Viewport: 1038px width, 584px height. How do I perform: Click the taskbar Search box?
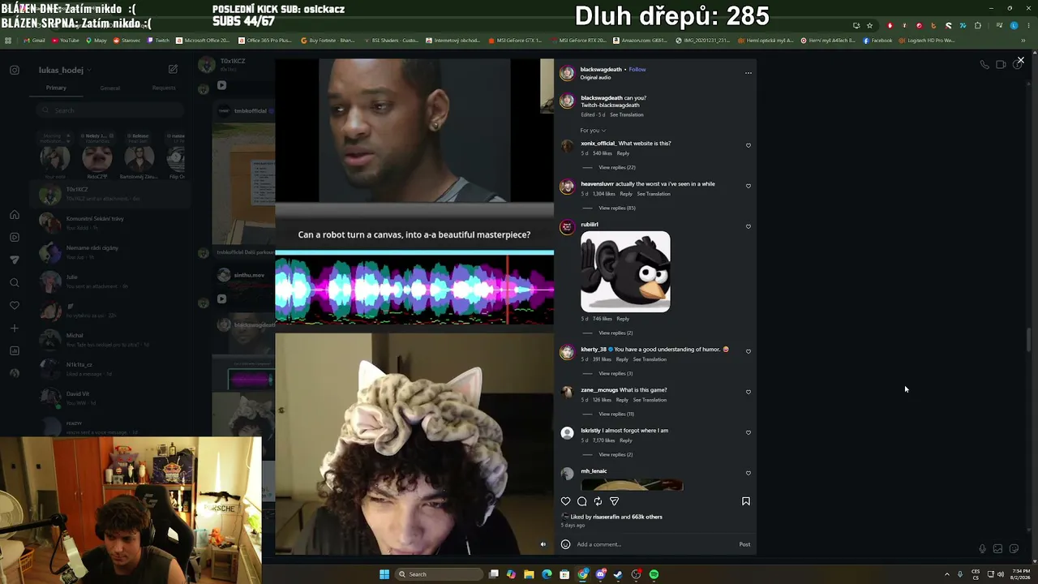point(438,574)
